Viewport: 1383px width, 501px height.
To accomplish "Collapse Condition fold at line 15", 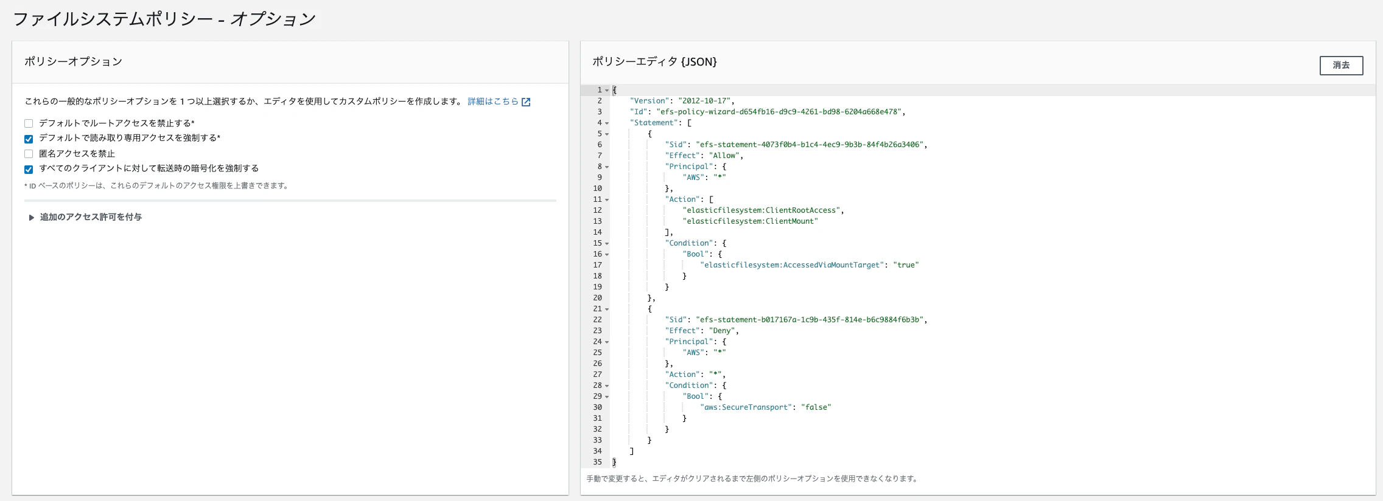I will tap(607, 244).
